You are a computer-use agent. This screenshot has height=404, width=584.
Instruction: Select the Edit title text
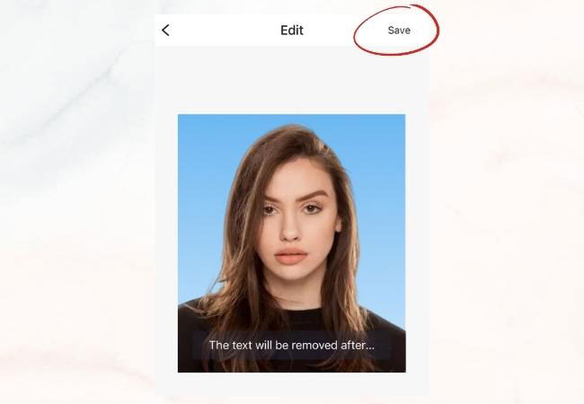[292, 31]
